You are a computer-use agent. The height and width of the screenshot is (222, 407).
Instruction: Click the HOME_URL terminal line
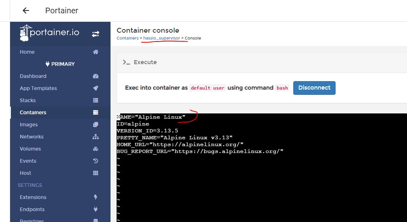[180, 145]
